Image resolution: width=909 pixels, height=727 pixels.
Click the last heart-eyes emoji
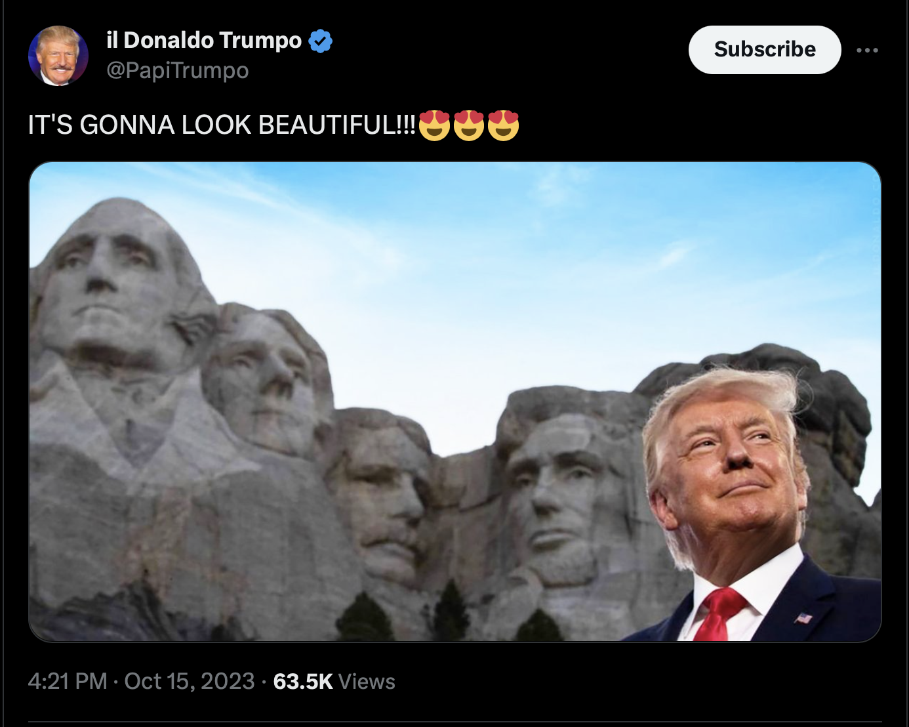click(503, 125)
